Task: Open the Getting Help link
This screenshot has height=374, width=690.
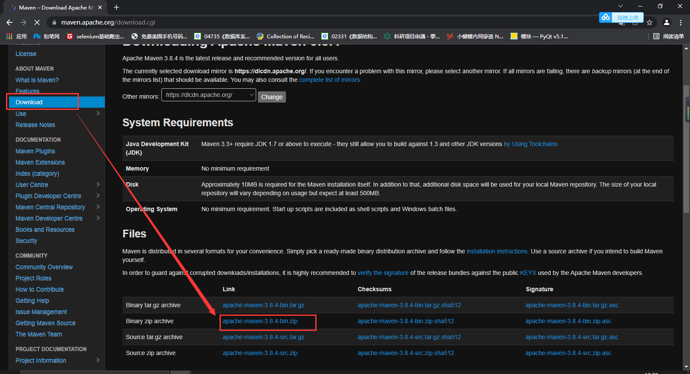Action: click(32, 301)
